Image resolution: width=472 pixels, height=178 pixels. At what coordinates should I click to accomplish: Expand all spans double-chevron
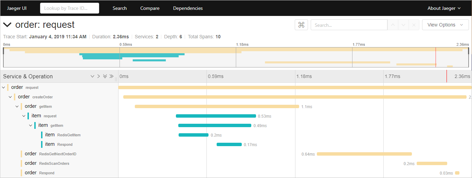[105, 76]
